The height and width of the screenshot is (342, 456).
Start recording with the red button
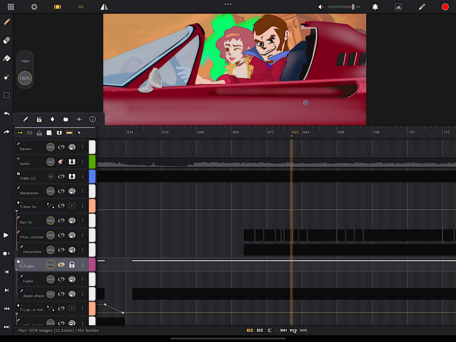pyautogui.click(x=445, y=7)
